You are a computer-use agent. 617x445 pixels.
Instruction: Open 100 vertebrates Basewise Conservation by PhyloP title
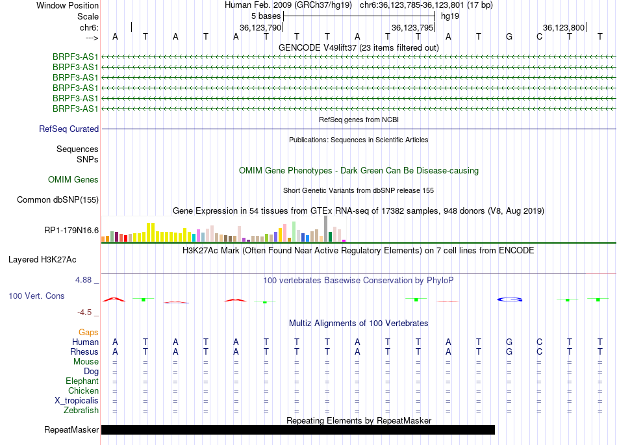coord(359,280)
